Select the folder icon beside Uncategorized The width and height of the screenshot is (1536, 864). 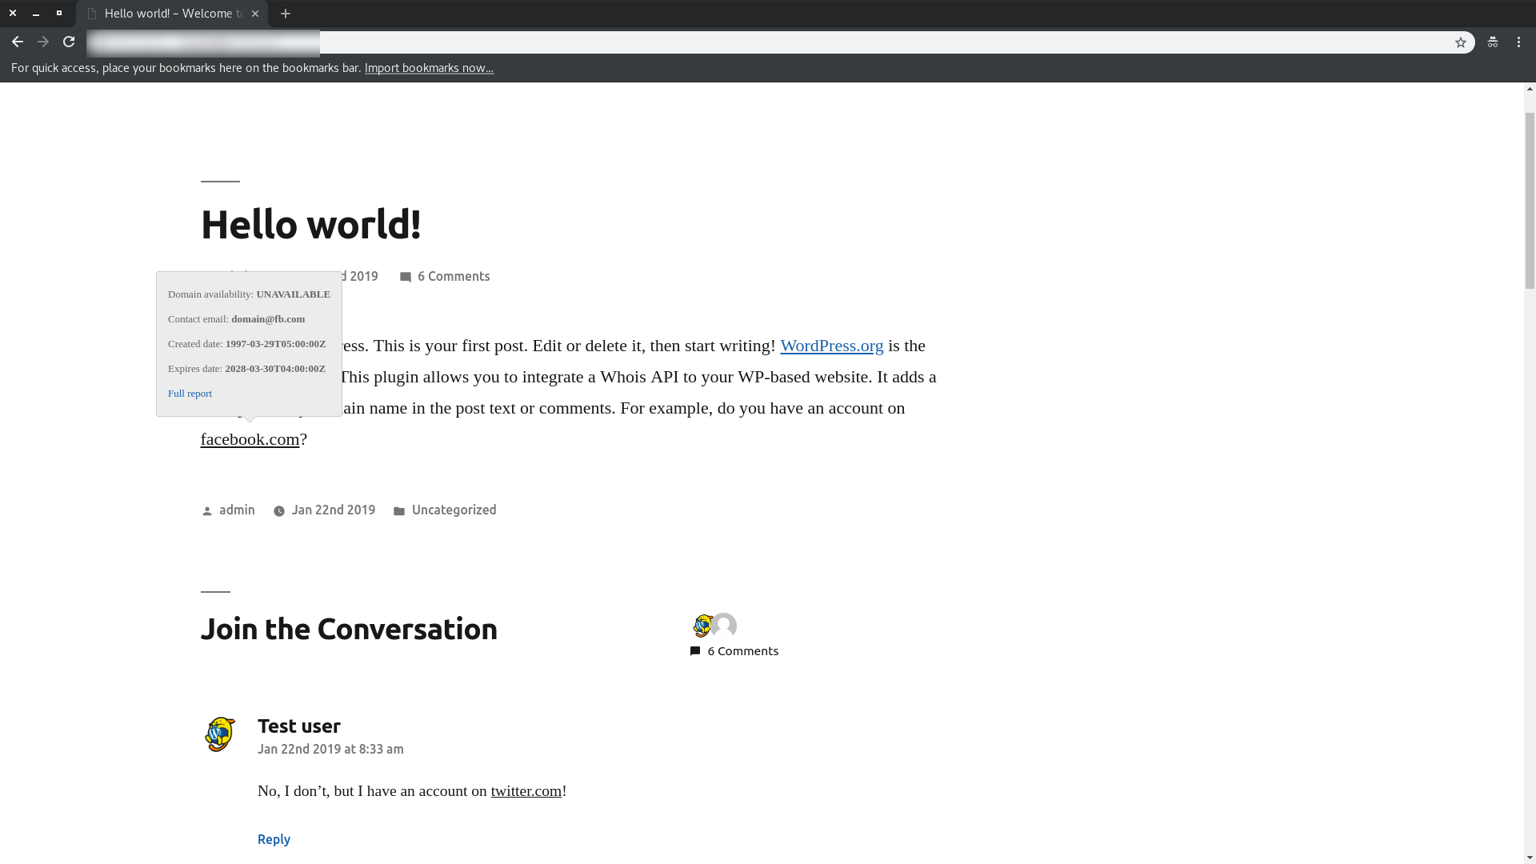tap(399, 511)
